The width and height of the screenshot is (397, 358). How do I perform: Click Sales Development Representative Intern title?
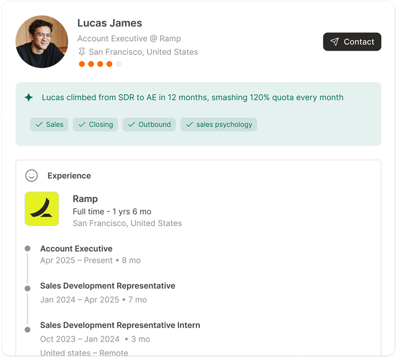[120, 325]
